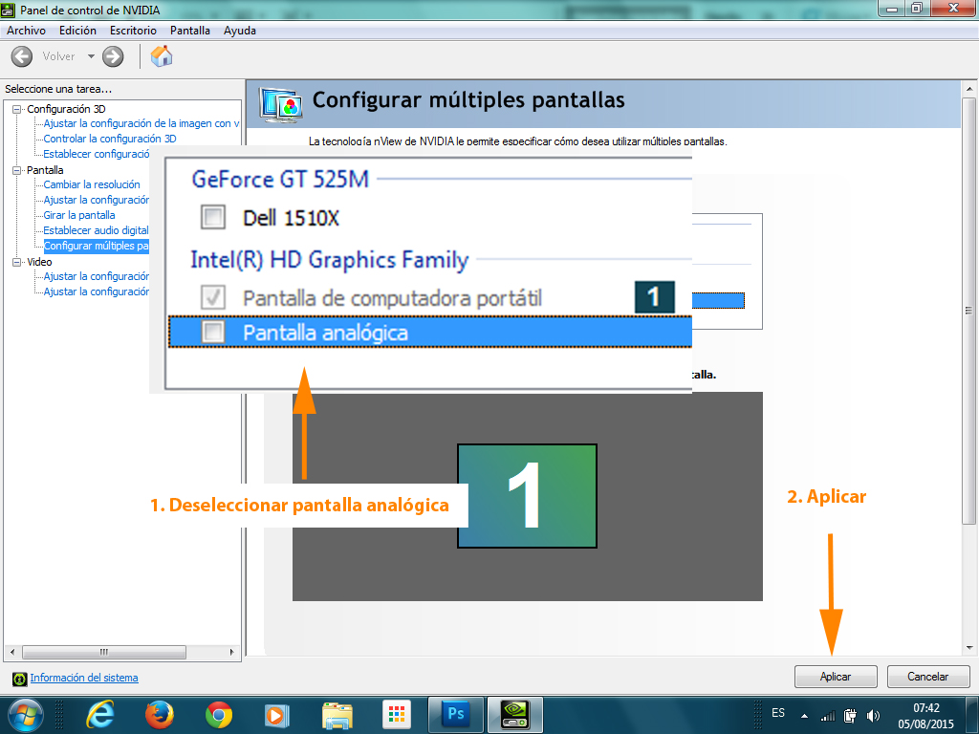
Task: Open the home page house icon
Action: point(162,56)
